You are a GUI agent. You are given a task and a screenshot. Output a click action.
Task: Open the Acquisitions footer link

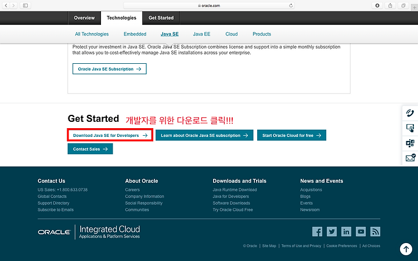pos(311,190)
